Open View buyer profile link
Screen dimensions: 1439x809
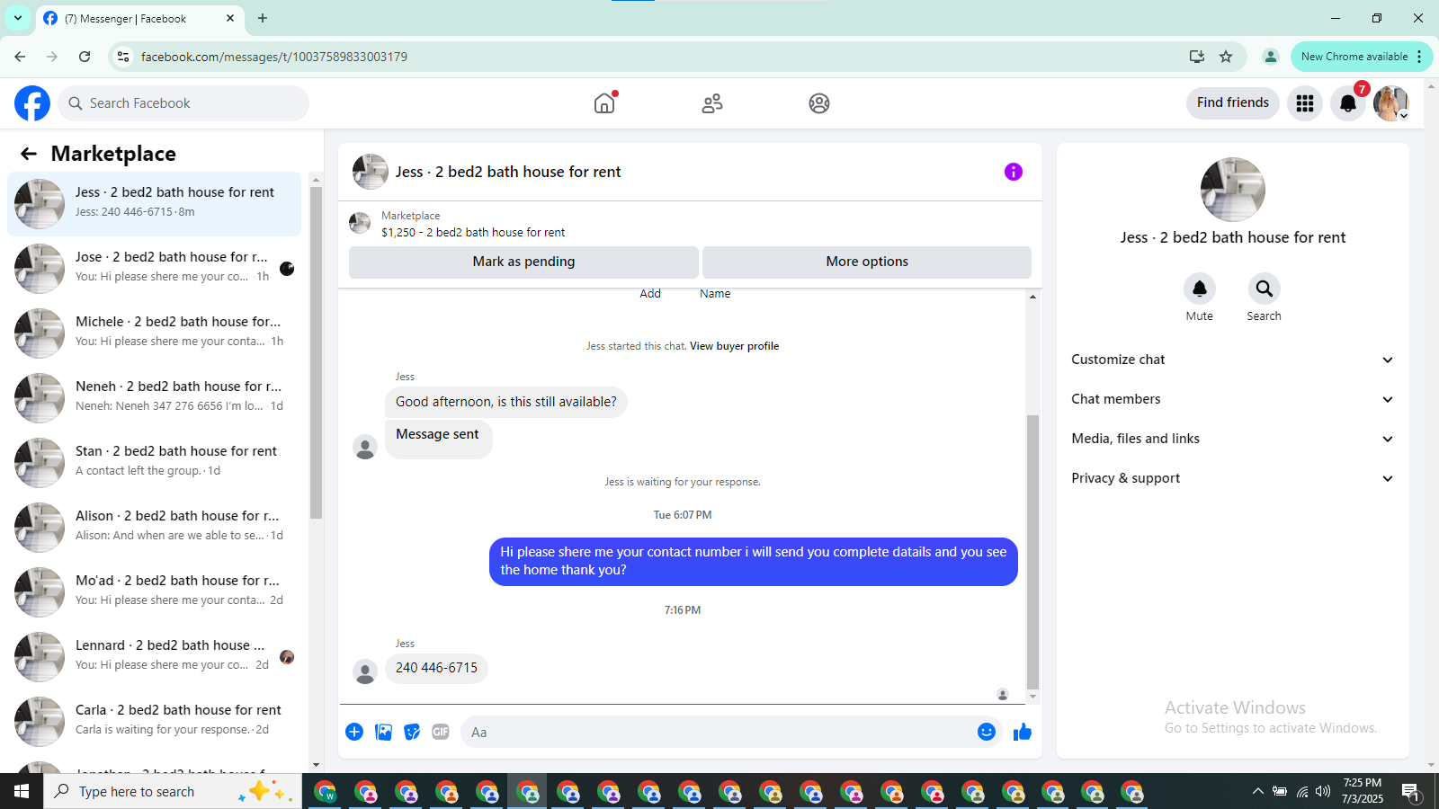[x=734, y=346]
